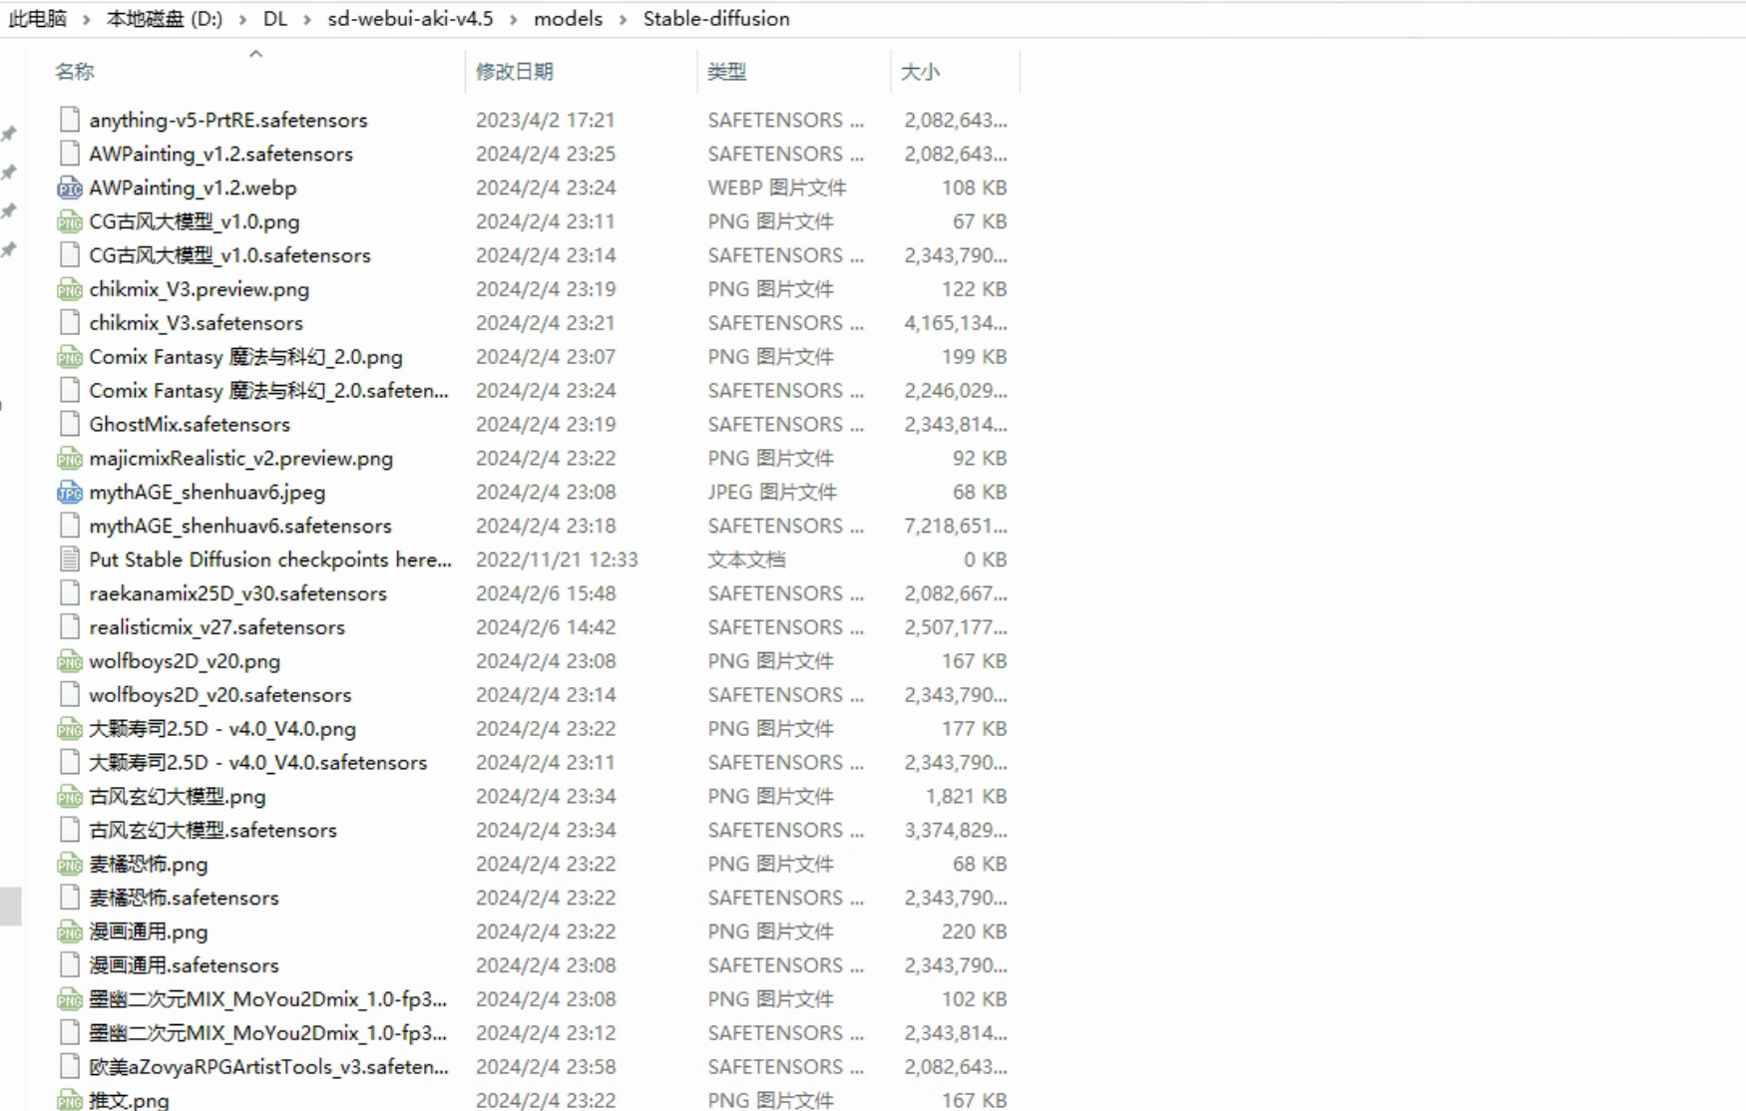Go to the DL folder breadcrumb
Image resolution: width=1746 pixels, height=1111 pixels.
[275, 19]
